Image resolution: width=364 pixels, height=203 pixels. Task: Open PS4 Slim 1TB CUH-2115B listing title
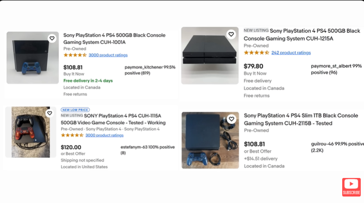(x=301, y=119)
